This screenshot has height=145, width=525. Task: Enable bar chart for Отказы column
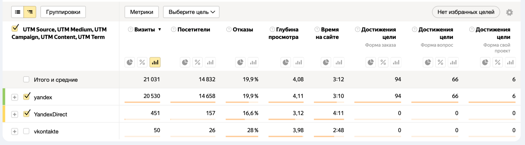[253, 62]
